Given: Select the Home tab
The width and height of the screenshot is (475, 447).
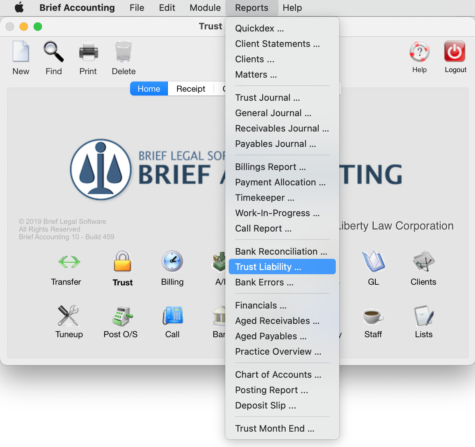Looking at the screenshot, I should pyautogui.click(x=149, y=89).
